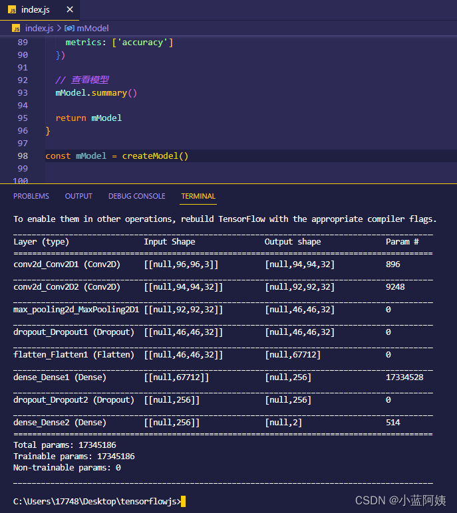Open the OUTPUT panel tab
This screenshot has height=513, width=457.
point(78,196)
